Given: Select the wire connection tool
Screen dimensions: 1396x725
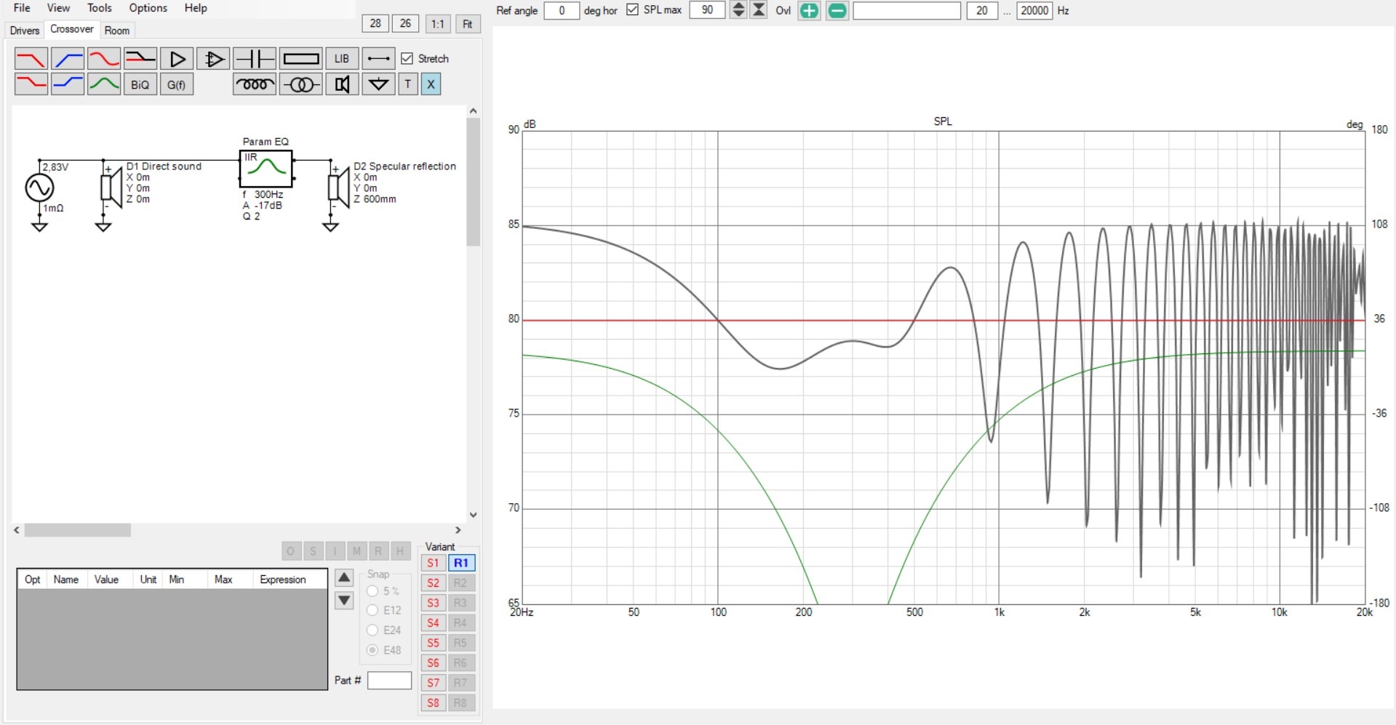Looking at the screenshot, I should tap(378, 58).
